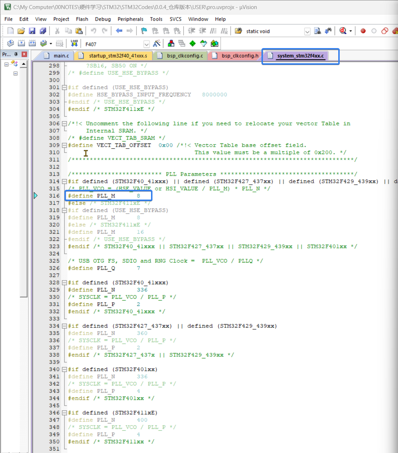
Task: Open Manage Run-Time Environment green diamond icon
Action: pyautogui.click(x=193, y=44)
